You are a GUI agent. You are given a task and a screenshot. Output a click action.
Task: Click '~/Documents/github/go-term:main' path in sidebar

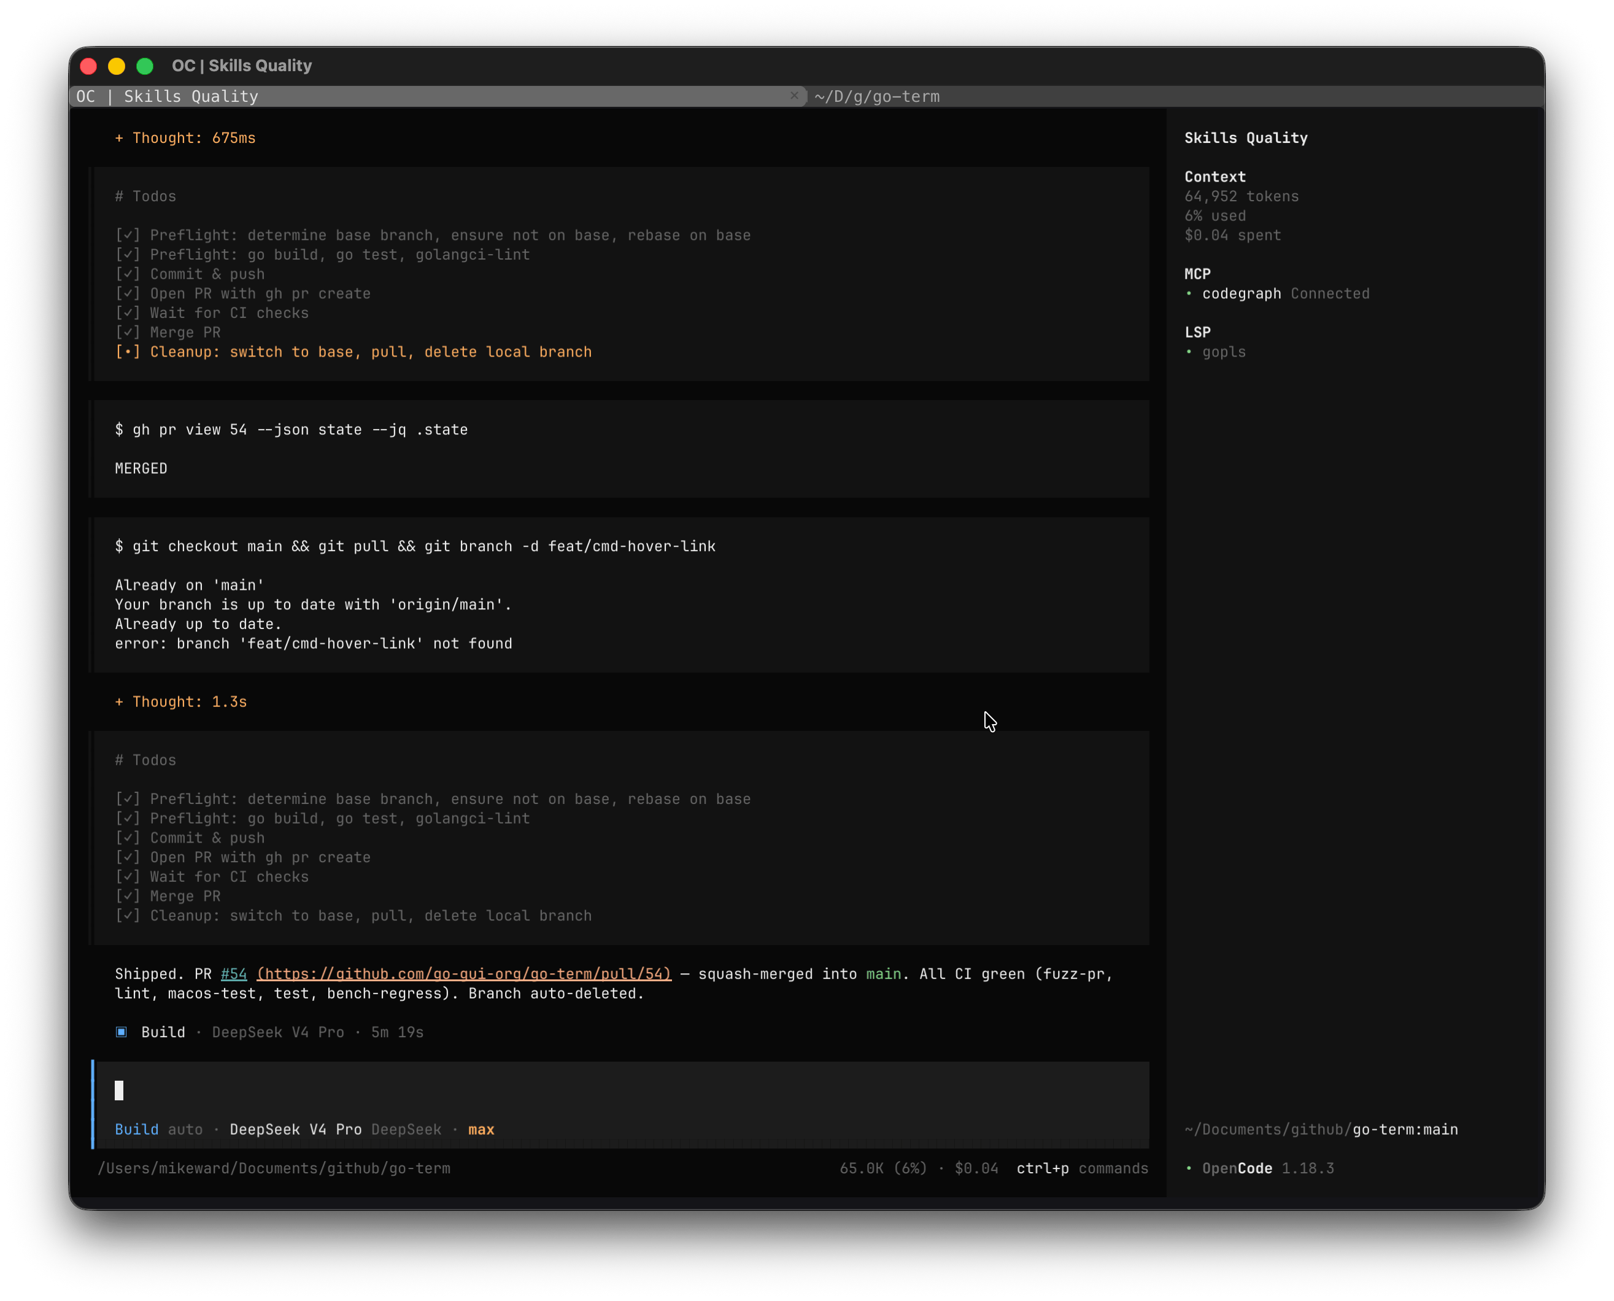1321,1129
